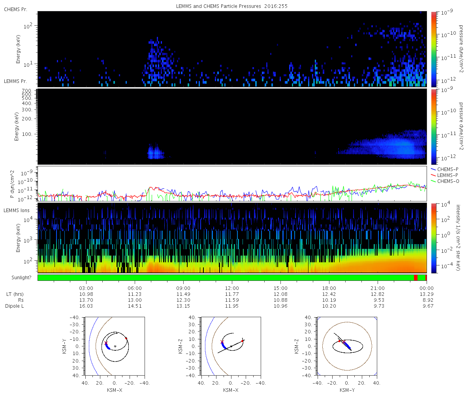Screen dimensions: 474x395
Task: Click the LEMMS Ions intensity colorbar
Action: (433, 238)
